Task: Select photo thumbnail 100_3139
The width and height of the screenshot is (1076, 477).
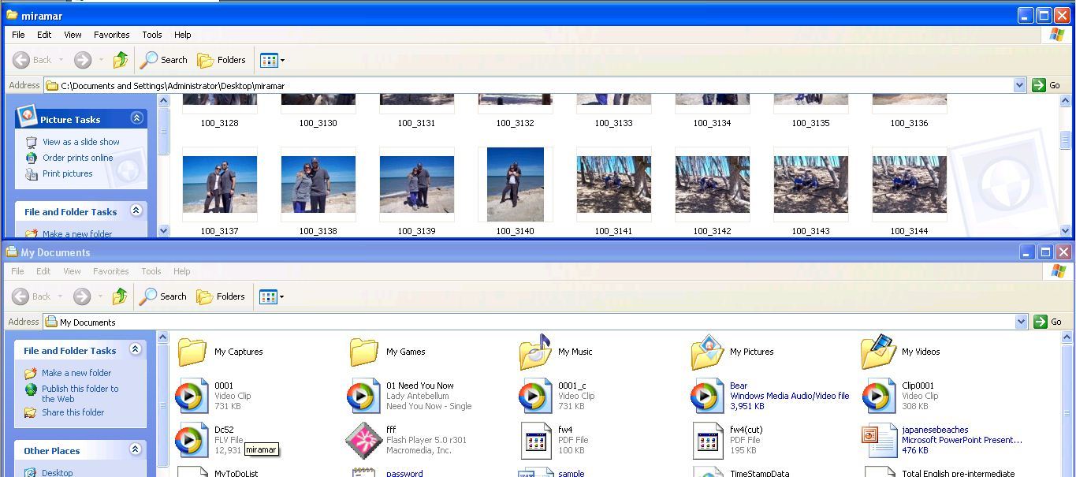Action: click(416, 184)
